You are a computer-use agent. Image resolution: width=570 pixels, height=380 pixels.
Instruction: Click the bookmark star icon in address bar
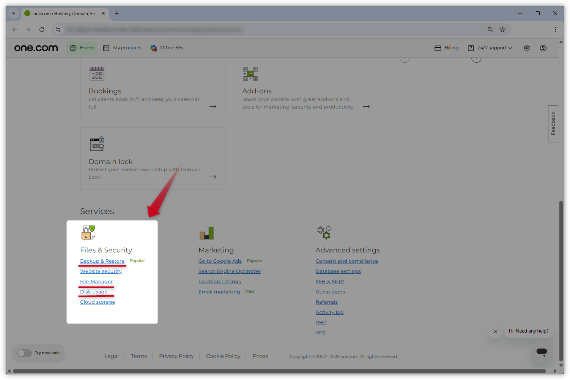point(502,30)
